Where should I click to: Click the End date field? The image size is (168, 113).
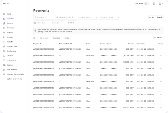(55, 23)
